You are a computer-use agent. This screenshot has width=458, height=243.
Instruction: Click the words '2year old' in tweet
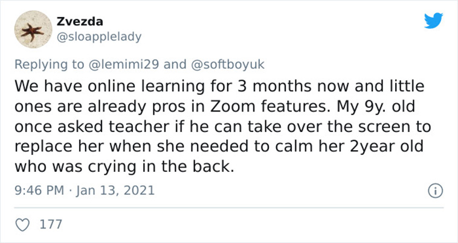(x=386, y=147)
